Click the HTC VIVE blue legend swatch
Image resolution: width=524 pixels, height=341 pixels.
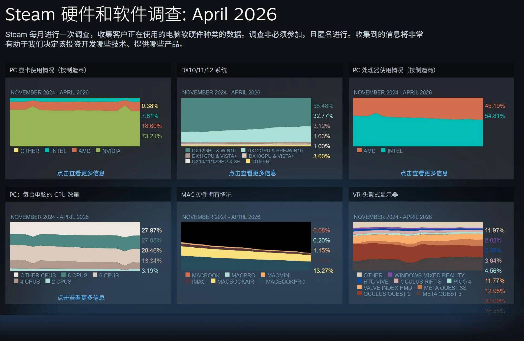[359, 281]
